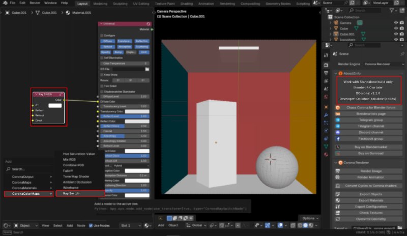This screenshot has height=236, width=407.
Task: Hide Cube.001 in viewport via eye icon
Action: pos(396,34)
